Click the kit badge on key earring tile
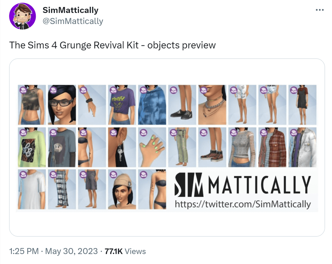The image size is (332, 264). [113, 133]
